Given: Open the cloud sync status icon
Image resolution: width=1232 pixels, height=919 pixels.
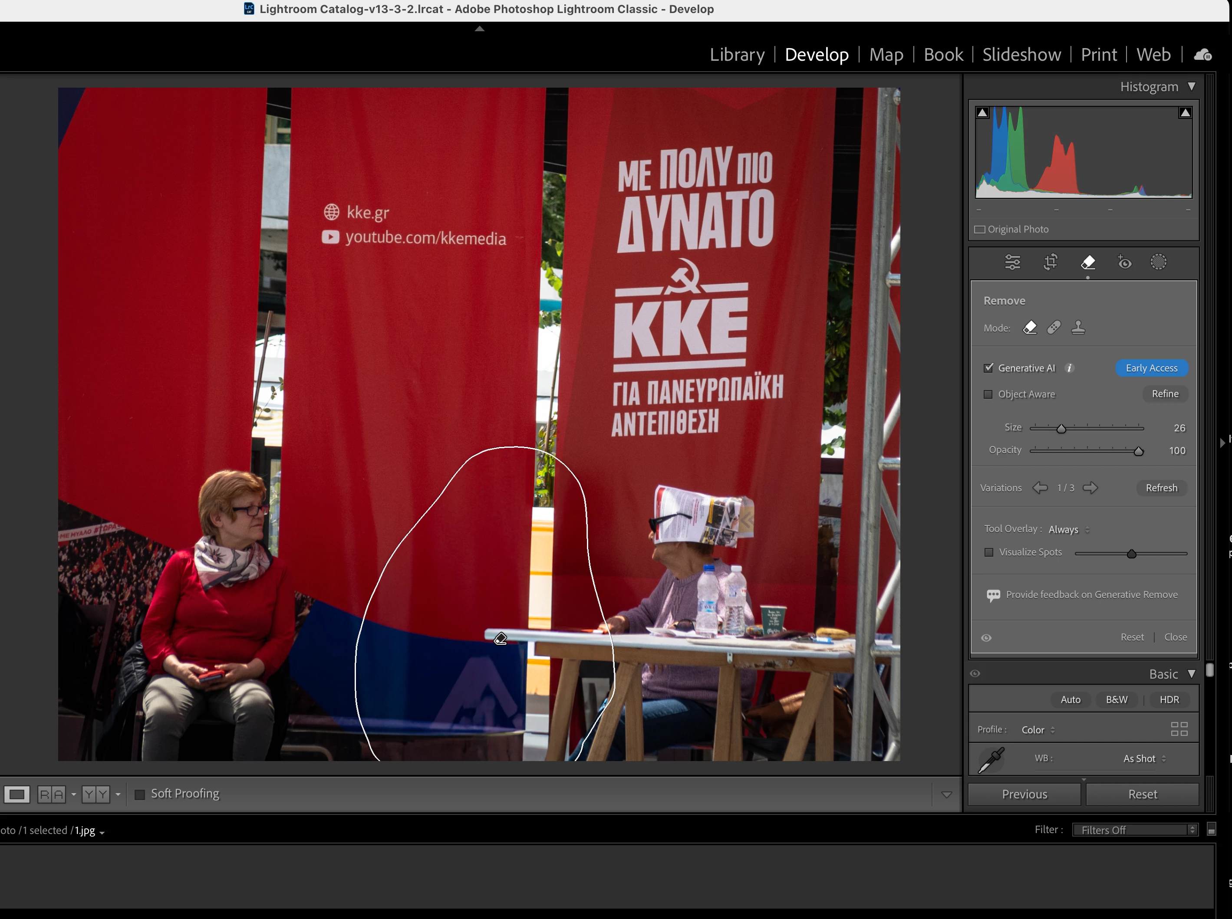Looking at the screenshot, I should tap(1202, 55).
